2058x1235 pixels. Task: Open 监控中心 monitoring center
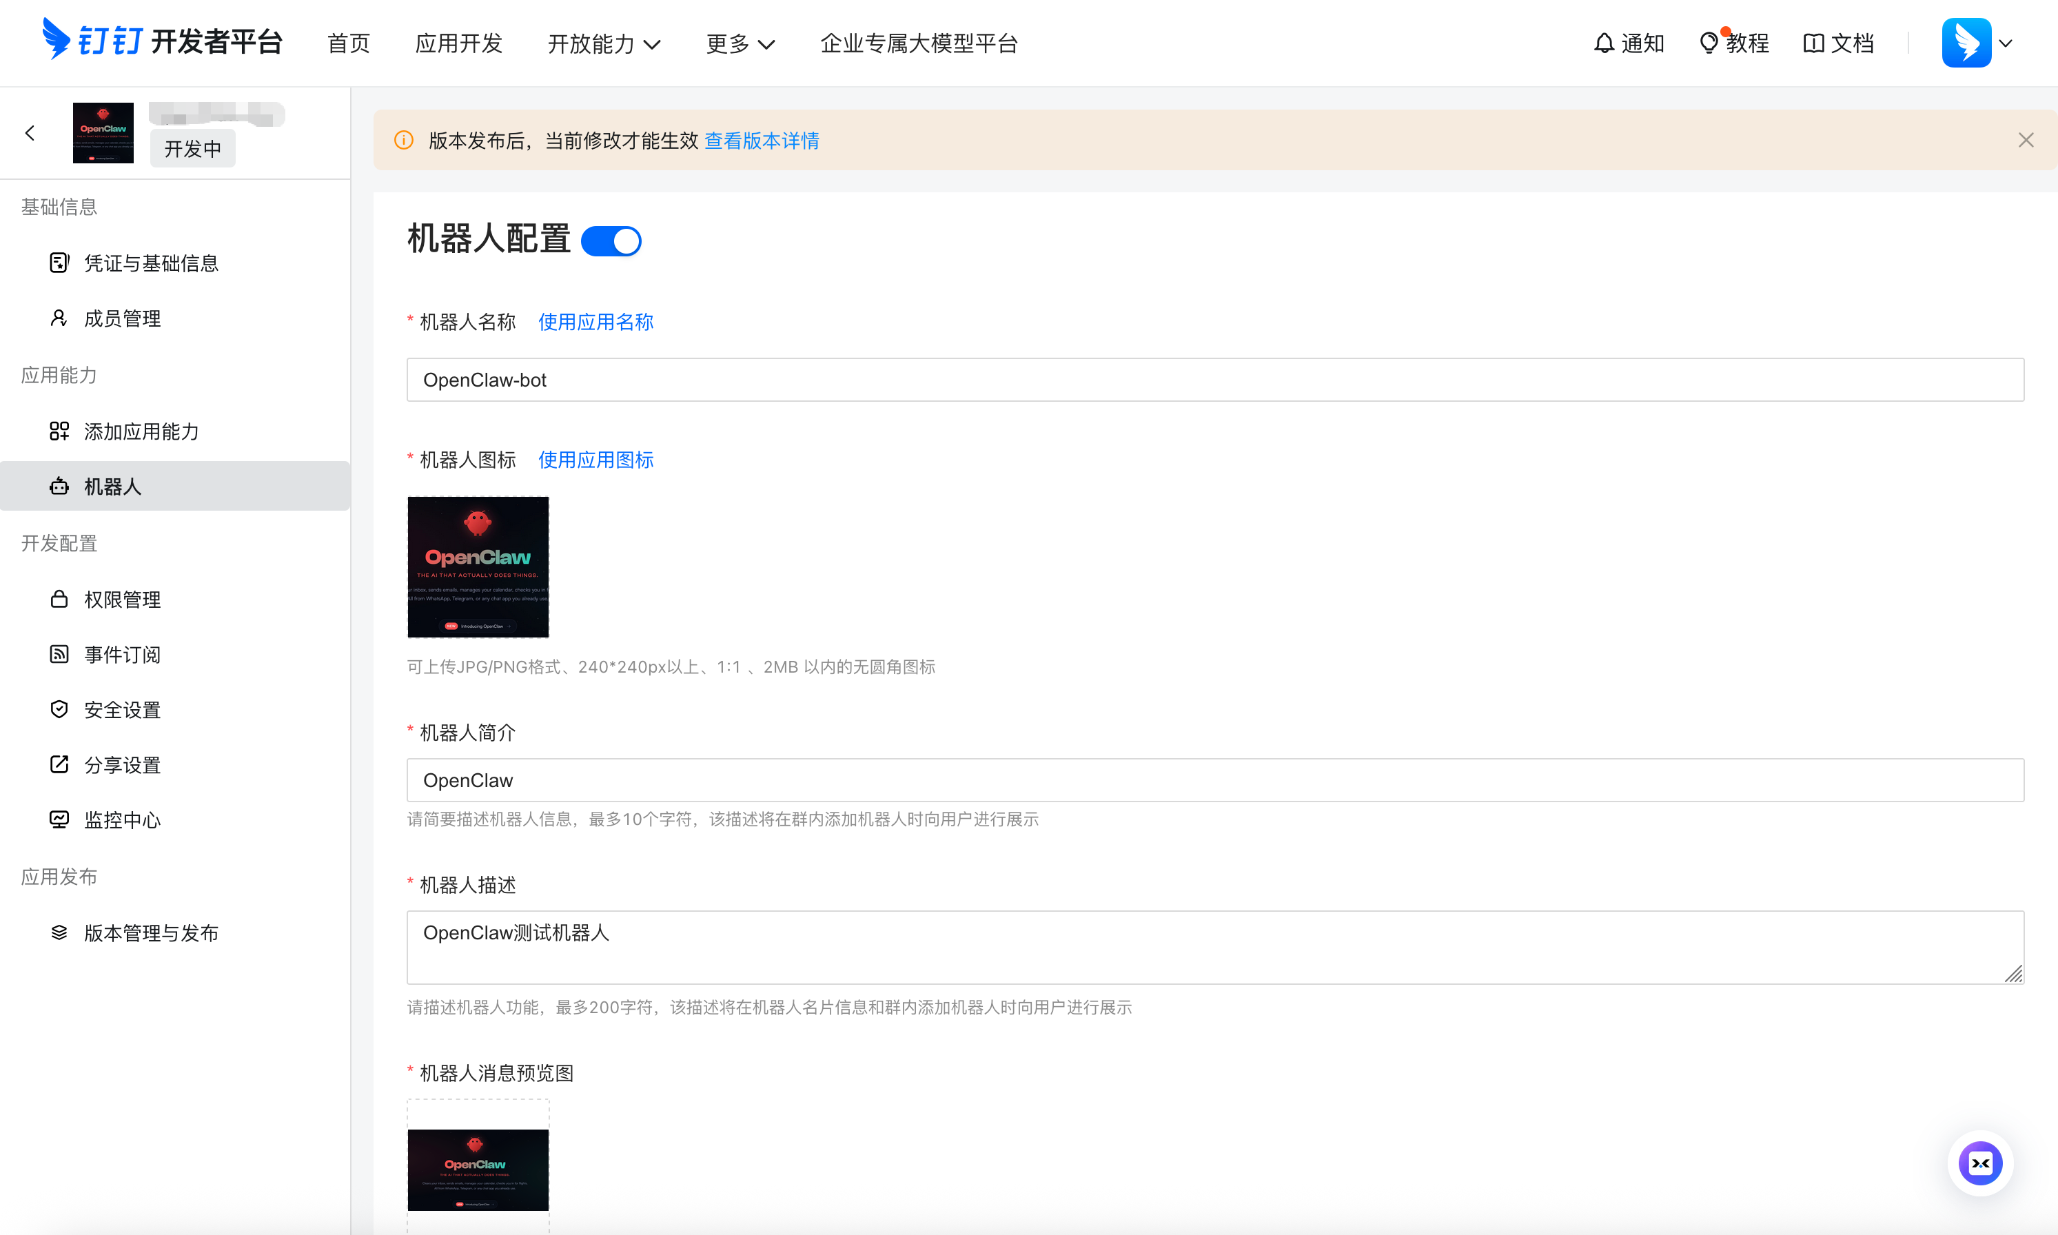pos(122,819)
